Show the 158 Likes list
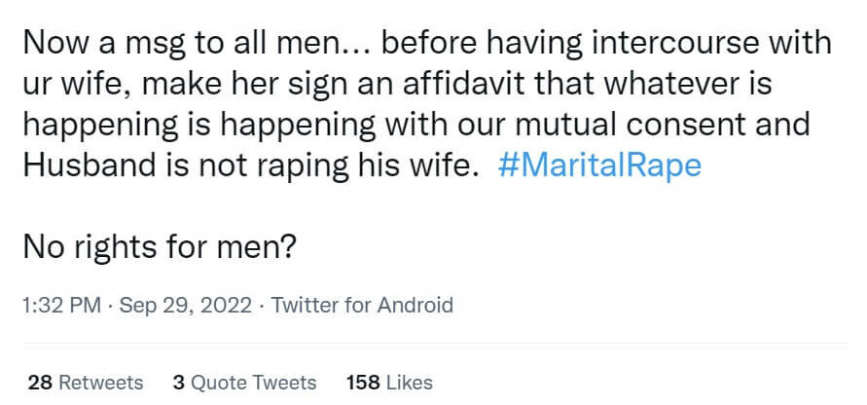Viewport: 867px width, 405px height. (x=389, y=383)
